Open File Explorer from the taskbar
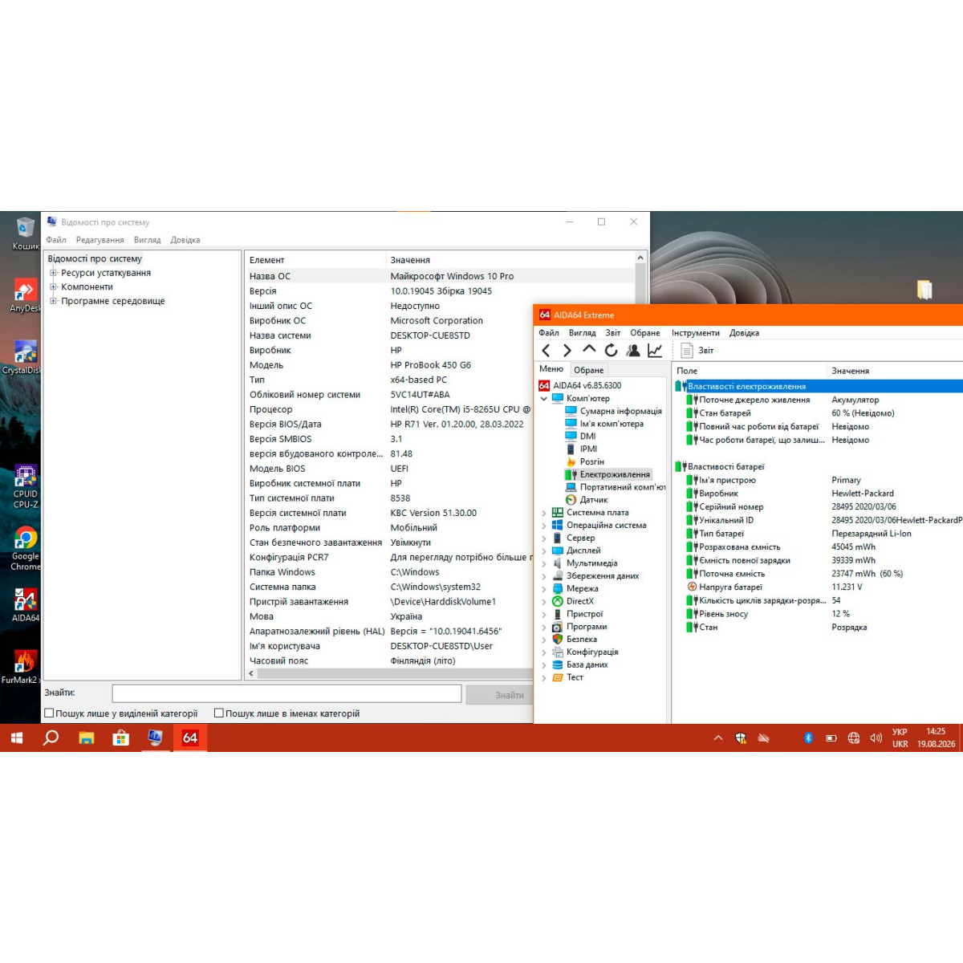The width and height of the screenshot is (963, 963). pyautogui.click(x=87, y=737)
